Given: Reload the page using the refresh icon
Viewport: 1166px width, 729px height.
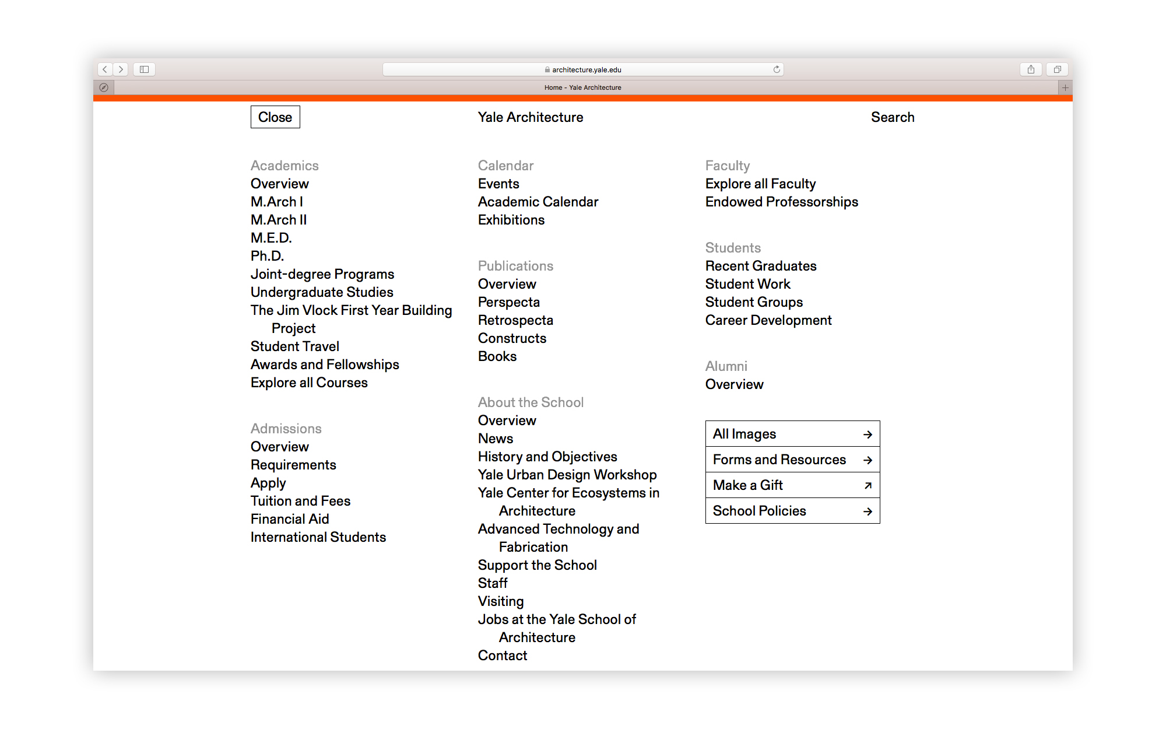Looking at the screenshot, I should point(777,69).
